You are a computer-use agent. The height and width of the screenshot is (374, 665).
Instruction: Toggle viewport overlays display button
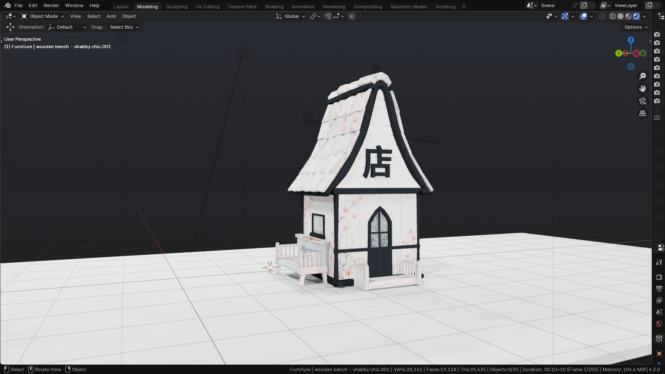(x=584, y=16)
